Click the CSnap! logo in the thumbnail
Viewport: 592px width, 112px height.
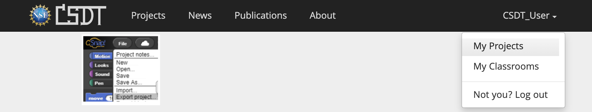pos(96,43)
